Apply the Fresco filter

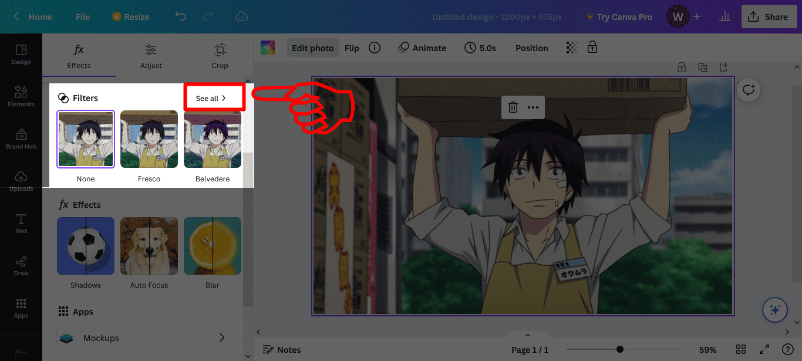pos(149,139)
